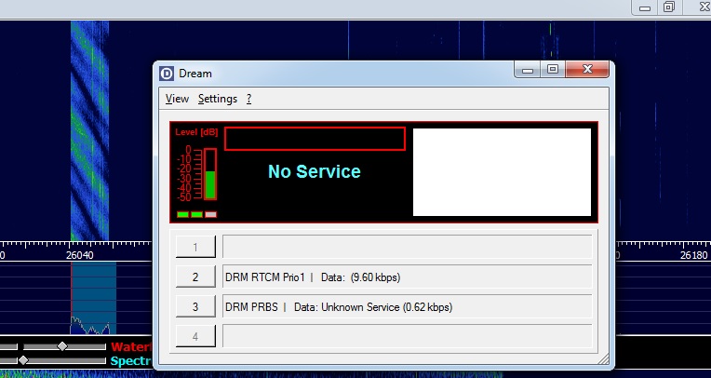Click the Dream app icon in title bar
Screen dimensions: 711x378
(x=167, y=73)
